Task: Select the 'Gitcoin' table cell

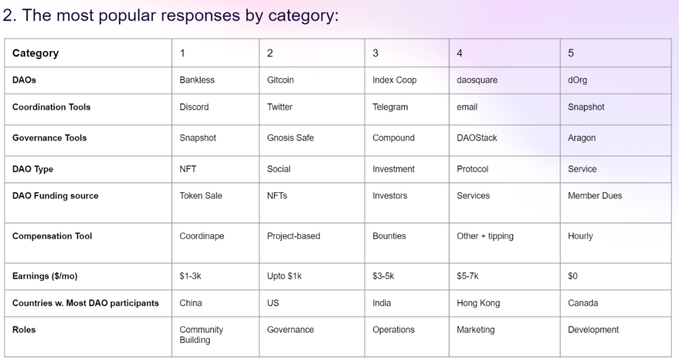Action: (x=312, y=80)
